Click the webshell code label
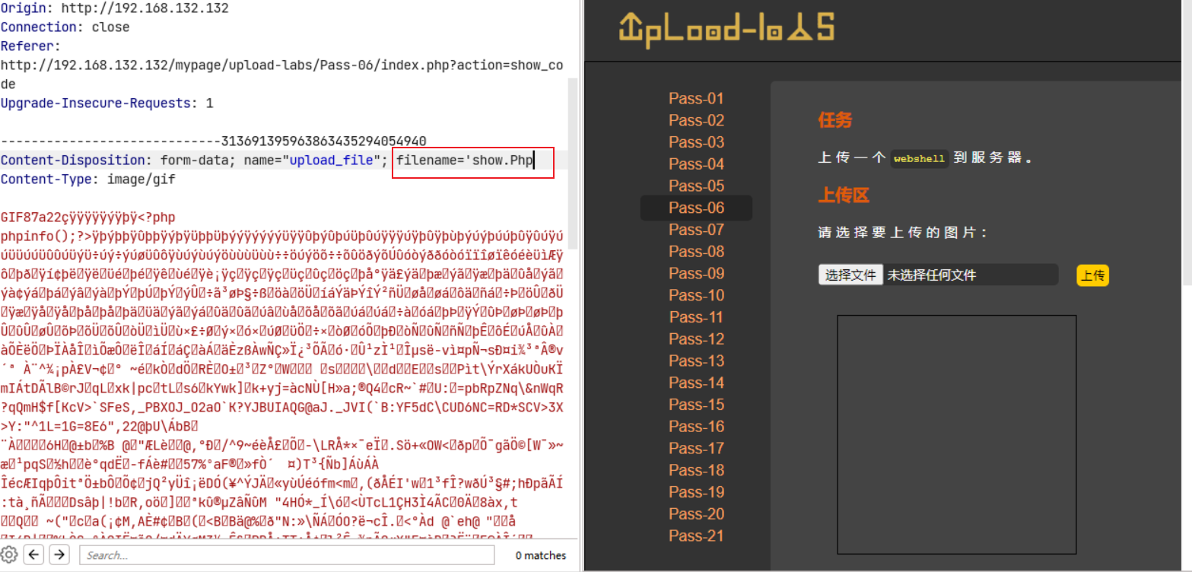The height and width of the screenshot is (572, 1192). 919,159
